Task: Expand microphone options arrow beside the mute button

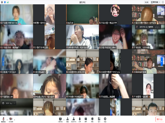Action: [7, 120]
